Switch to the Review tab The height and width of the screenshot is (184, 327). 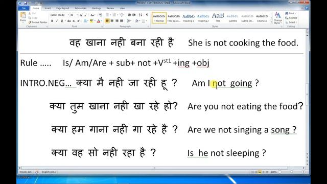pyautogui.click(x=110, y=8)
